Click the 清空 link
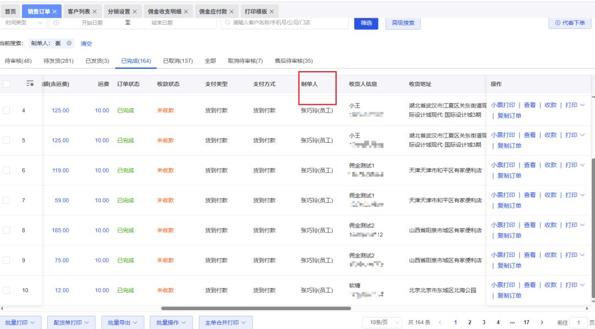 (86, 44)
